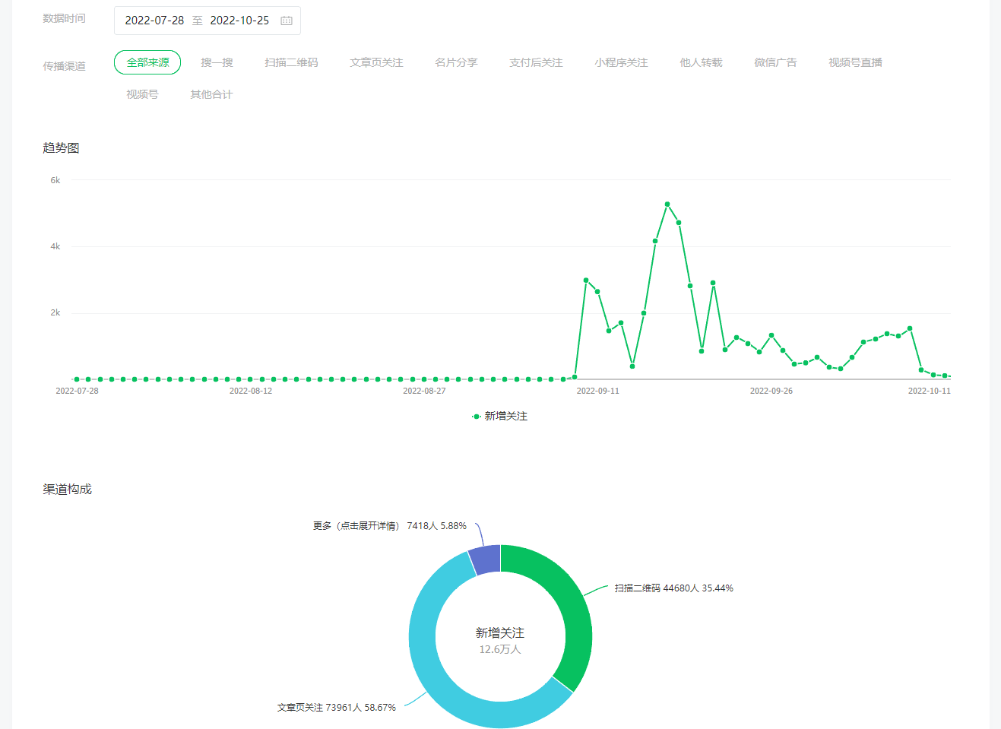The width and height of the screenshot is (1001, 729).
Task: Select the 名片分享 channel filter
Action: click(x=456, y=62)
